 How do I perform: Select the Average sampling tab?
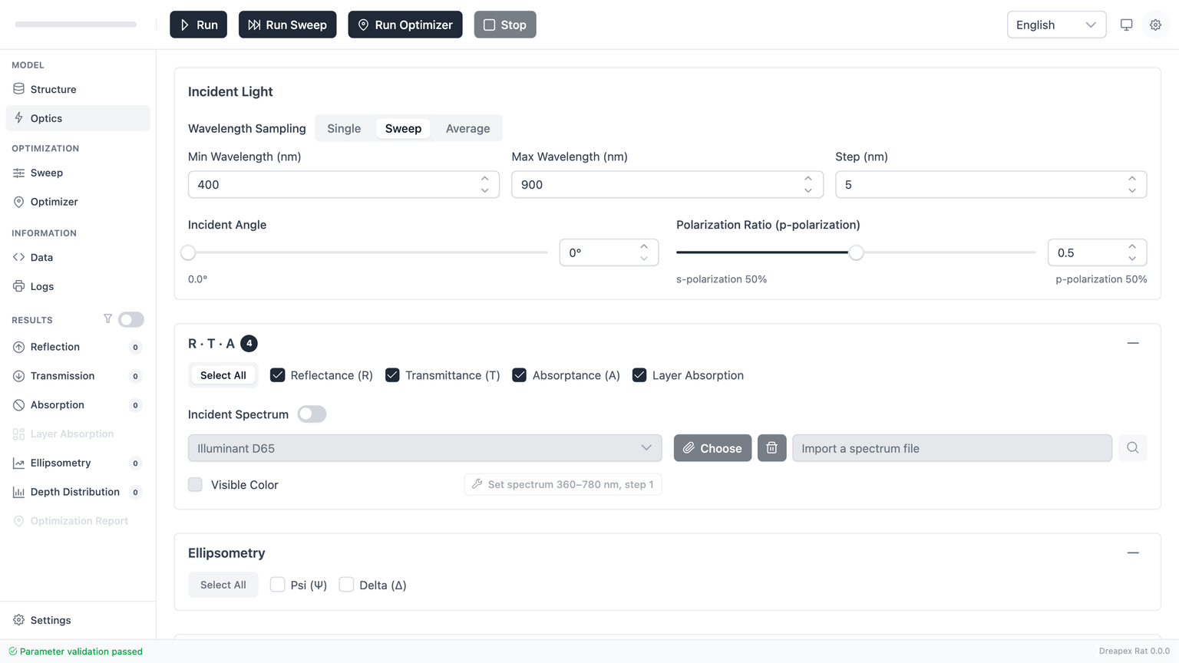467,128
